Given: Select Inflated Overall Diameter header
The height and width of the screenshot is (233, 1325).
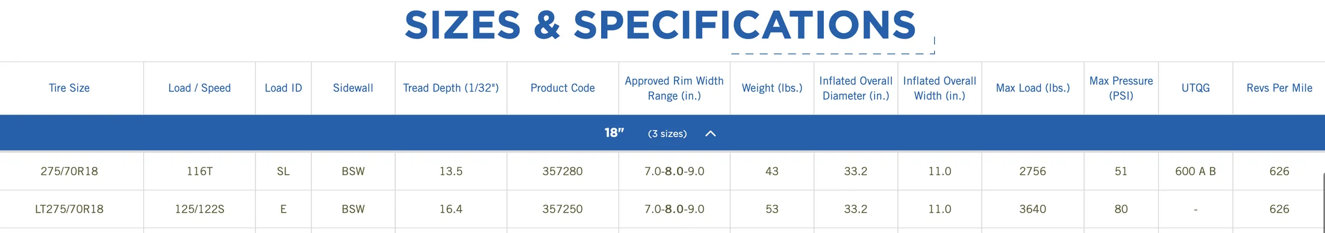Looking at the screenshot, I should click(x=856, y=88).
